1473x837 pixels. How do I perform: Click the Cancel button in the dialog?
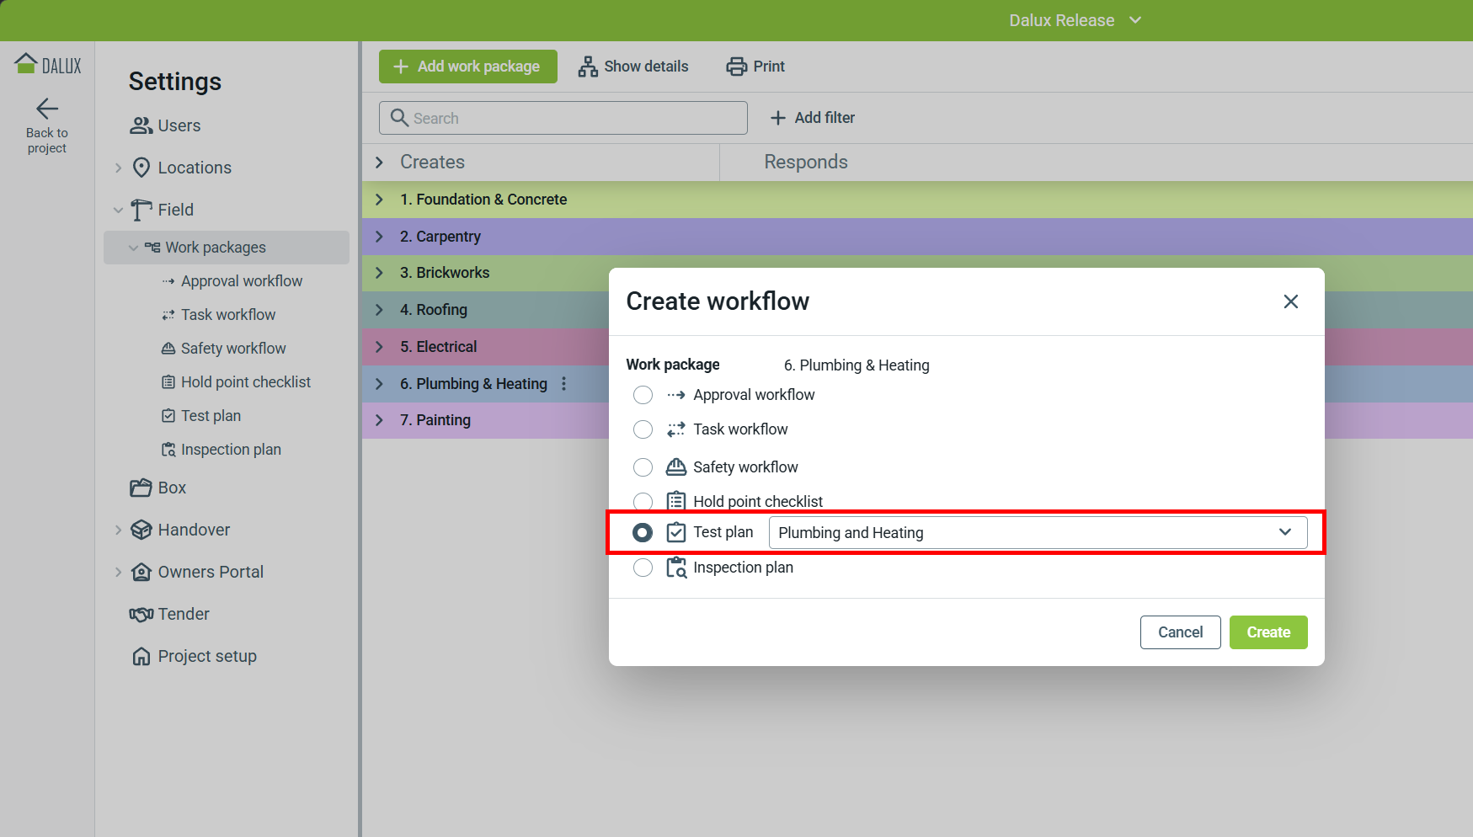1180,632
